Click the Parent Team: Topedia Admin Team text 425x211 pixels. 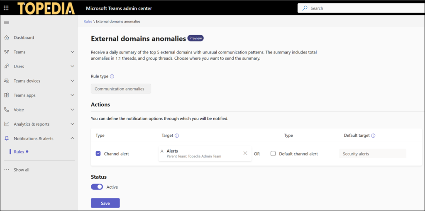click(x=194, y=156)
